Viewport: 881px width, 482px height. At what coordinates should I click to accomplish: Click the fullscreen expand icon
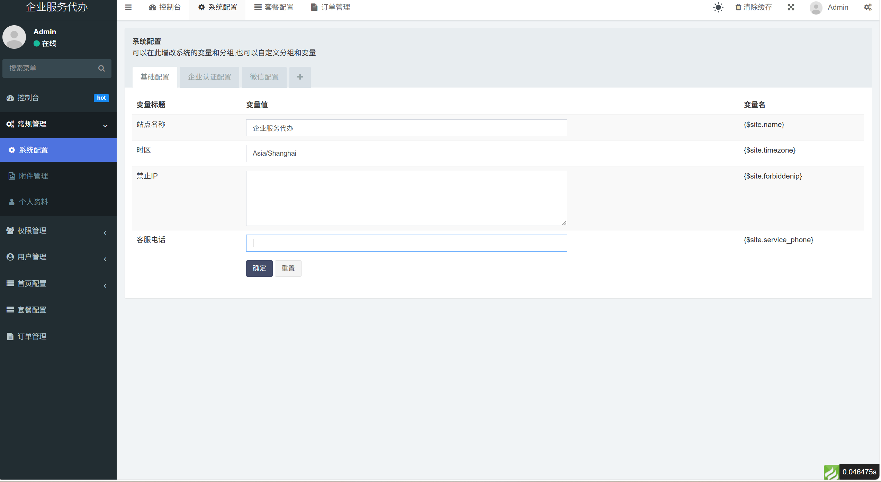(x=791, y=7)
